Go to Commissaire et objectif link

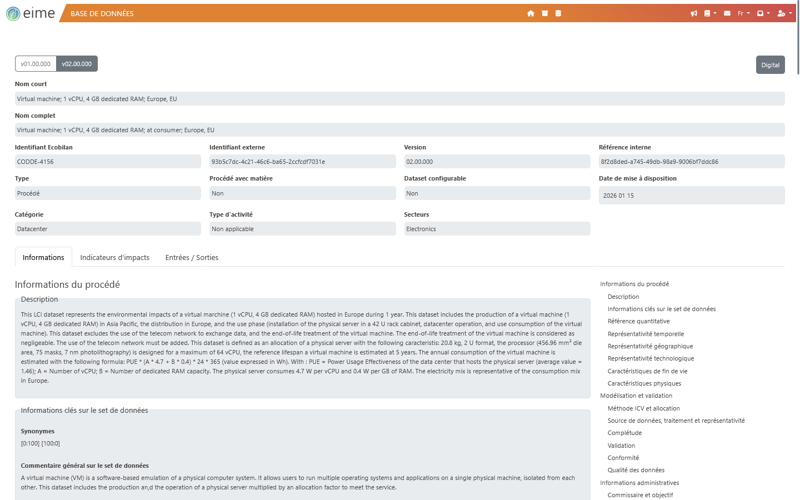tap(640, 495)
